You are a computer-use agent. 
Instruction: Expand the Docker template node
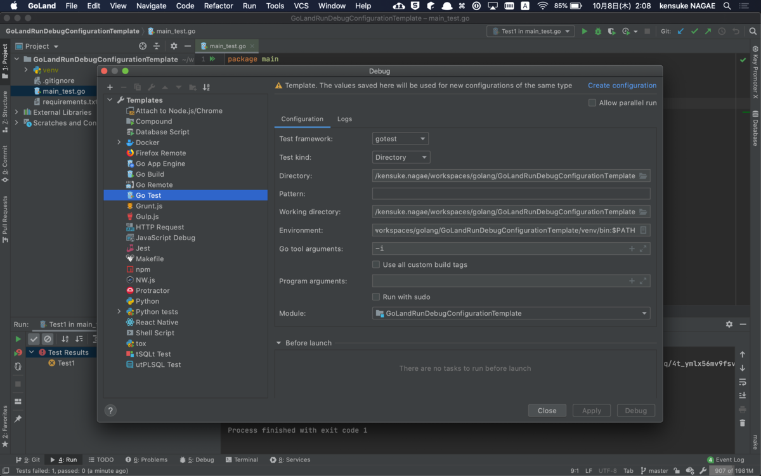point(119,143)
